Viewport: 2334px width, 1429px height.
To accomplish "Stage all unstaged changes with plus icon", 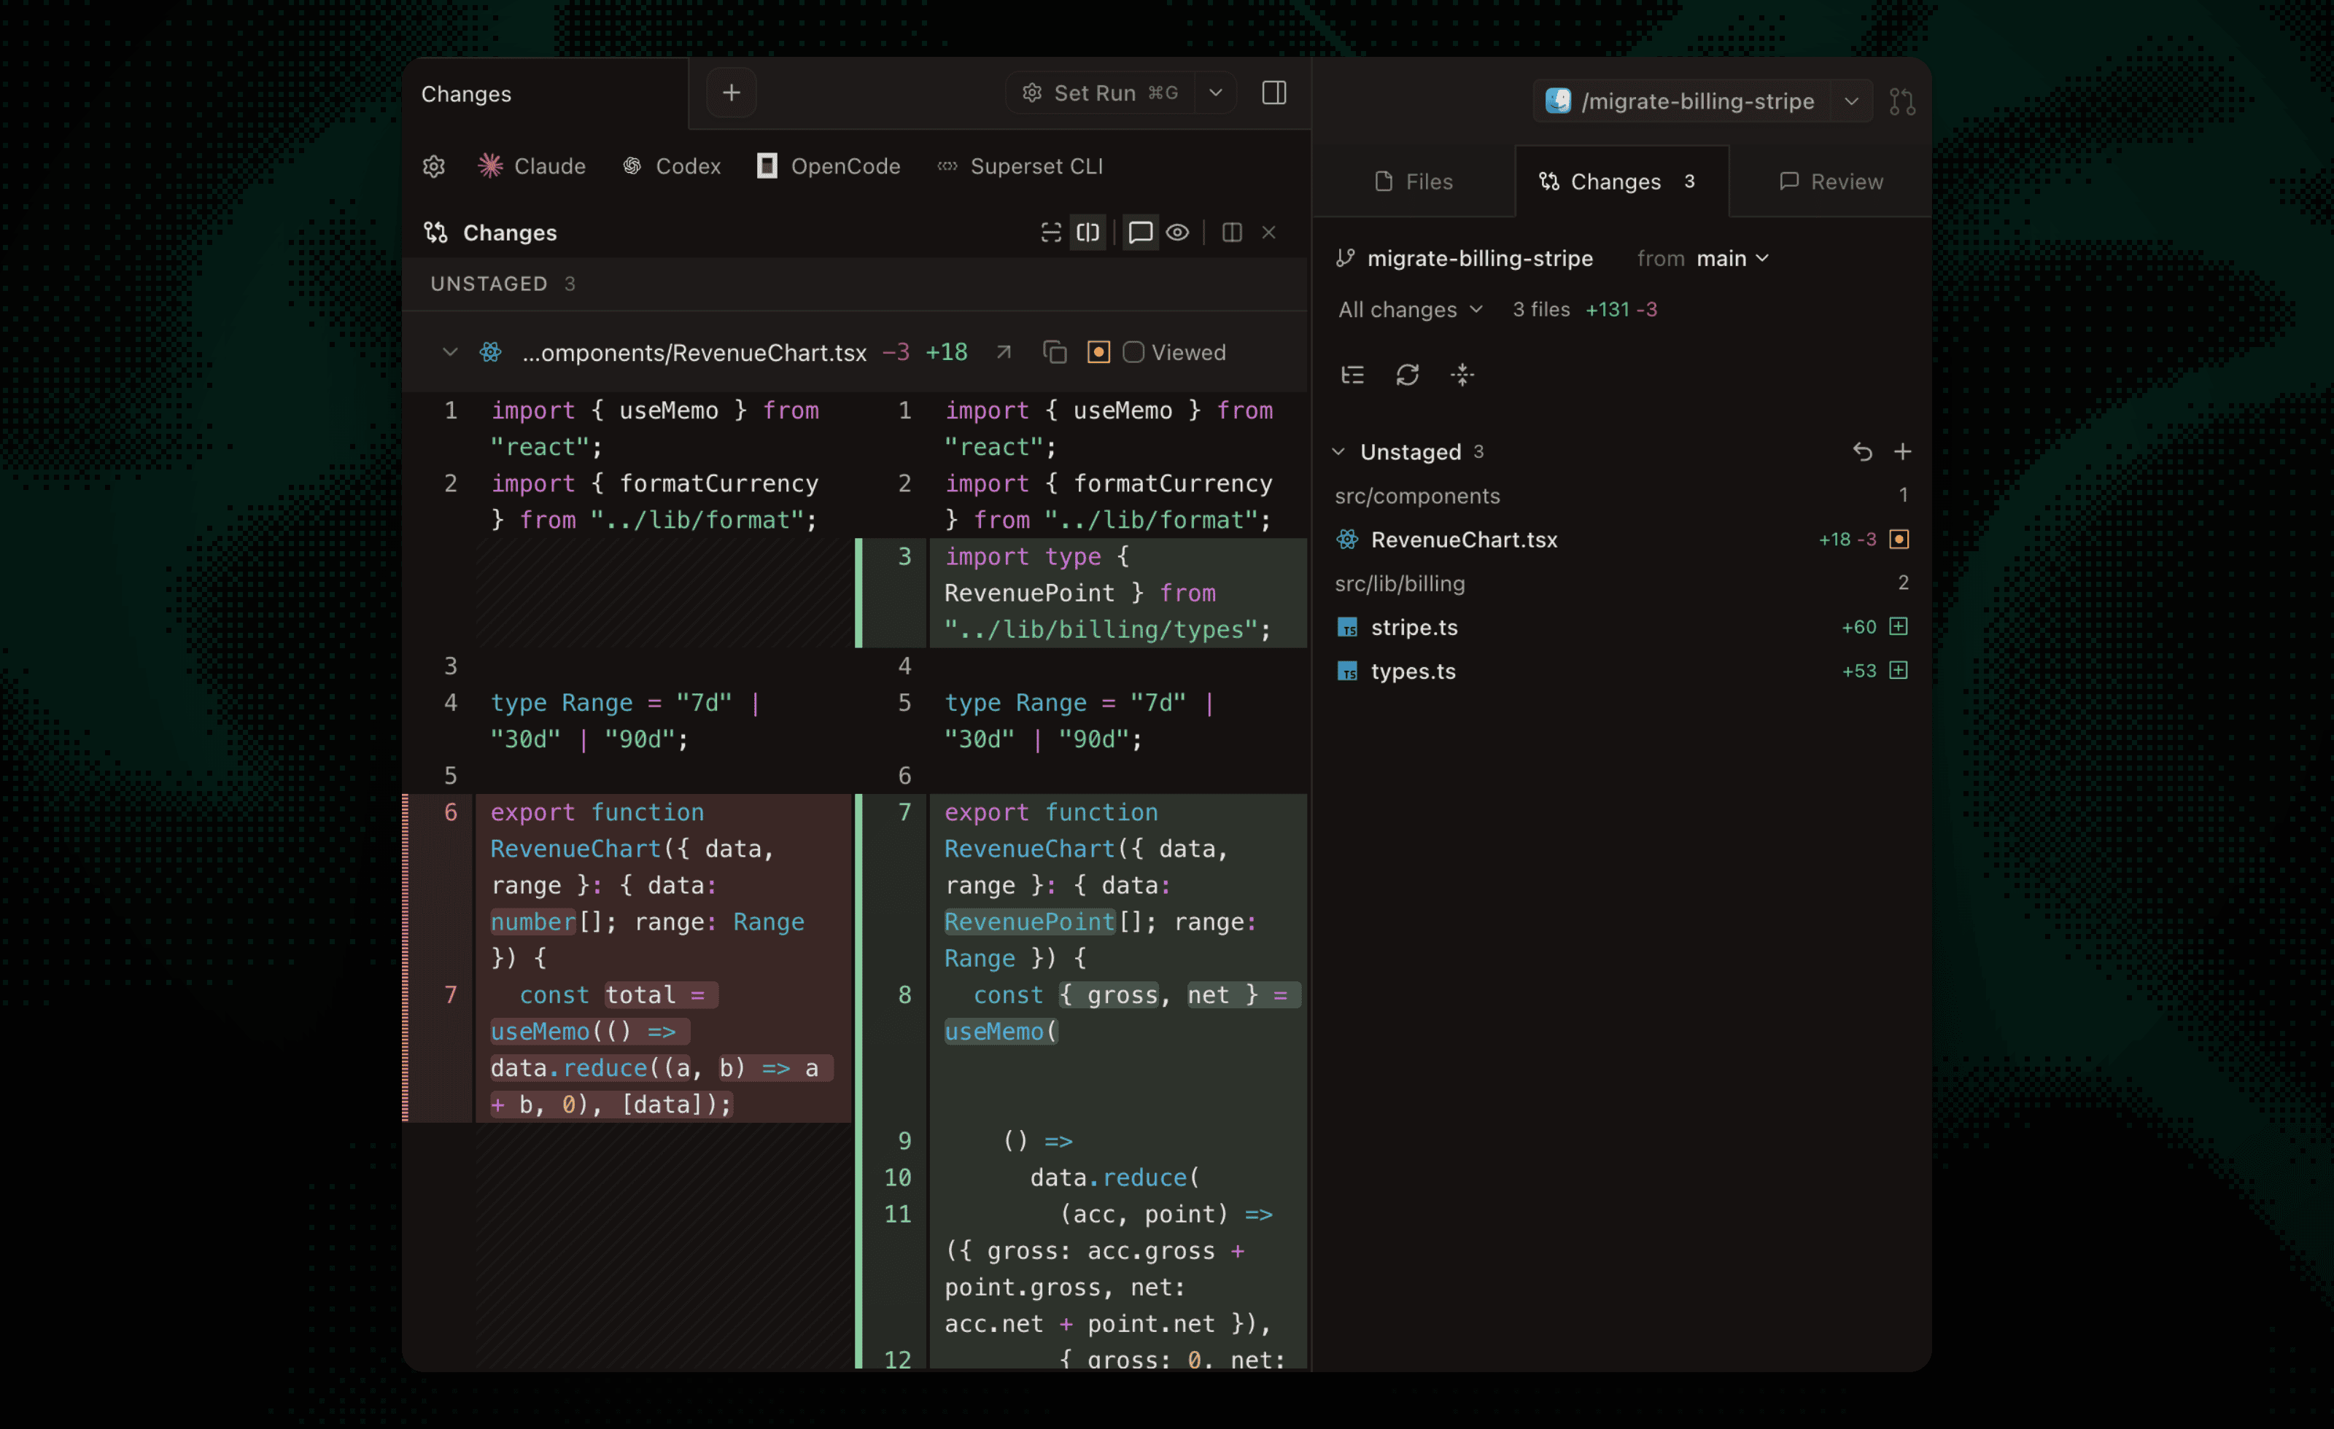I will pyautogui.click(x=1902, y=452).
